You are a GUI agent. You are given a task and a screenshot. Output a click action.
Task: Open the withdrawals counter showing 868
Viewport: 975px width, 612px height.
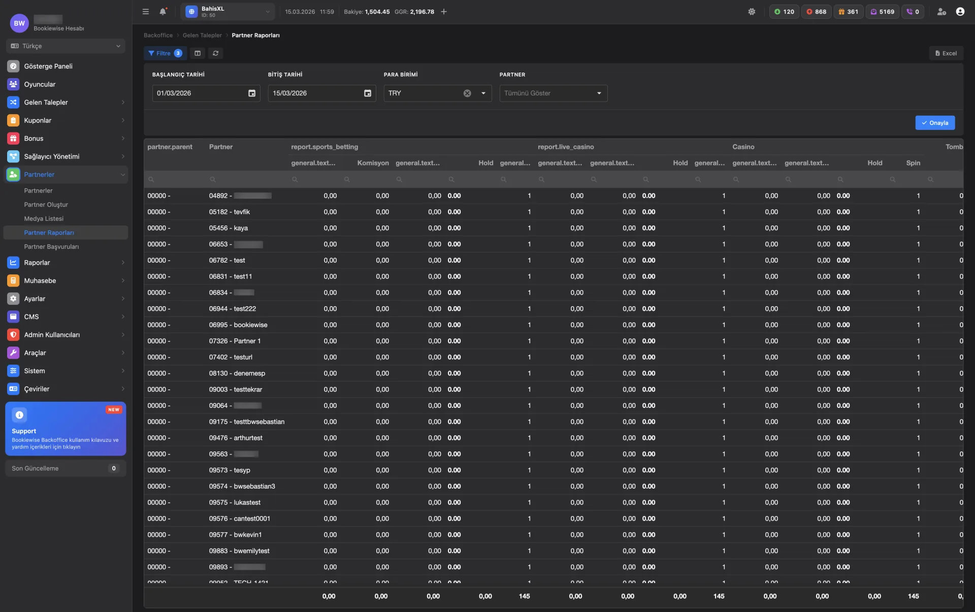(x=816, y=12)
